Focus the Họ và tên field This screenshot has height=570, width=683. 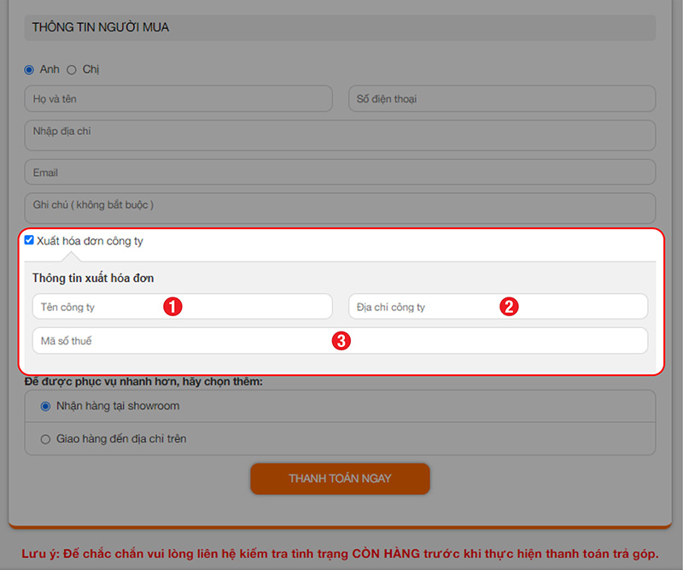[x=178, y=99]
